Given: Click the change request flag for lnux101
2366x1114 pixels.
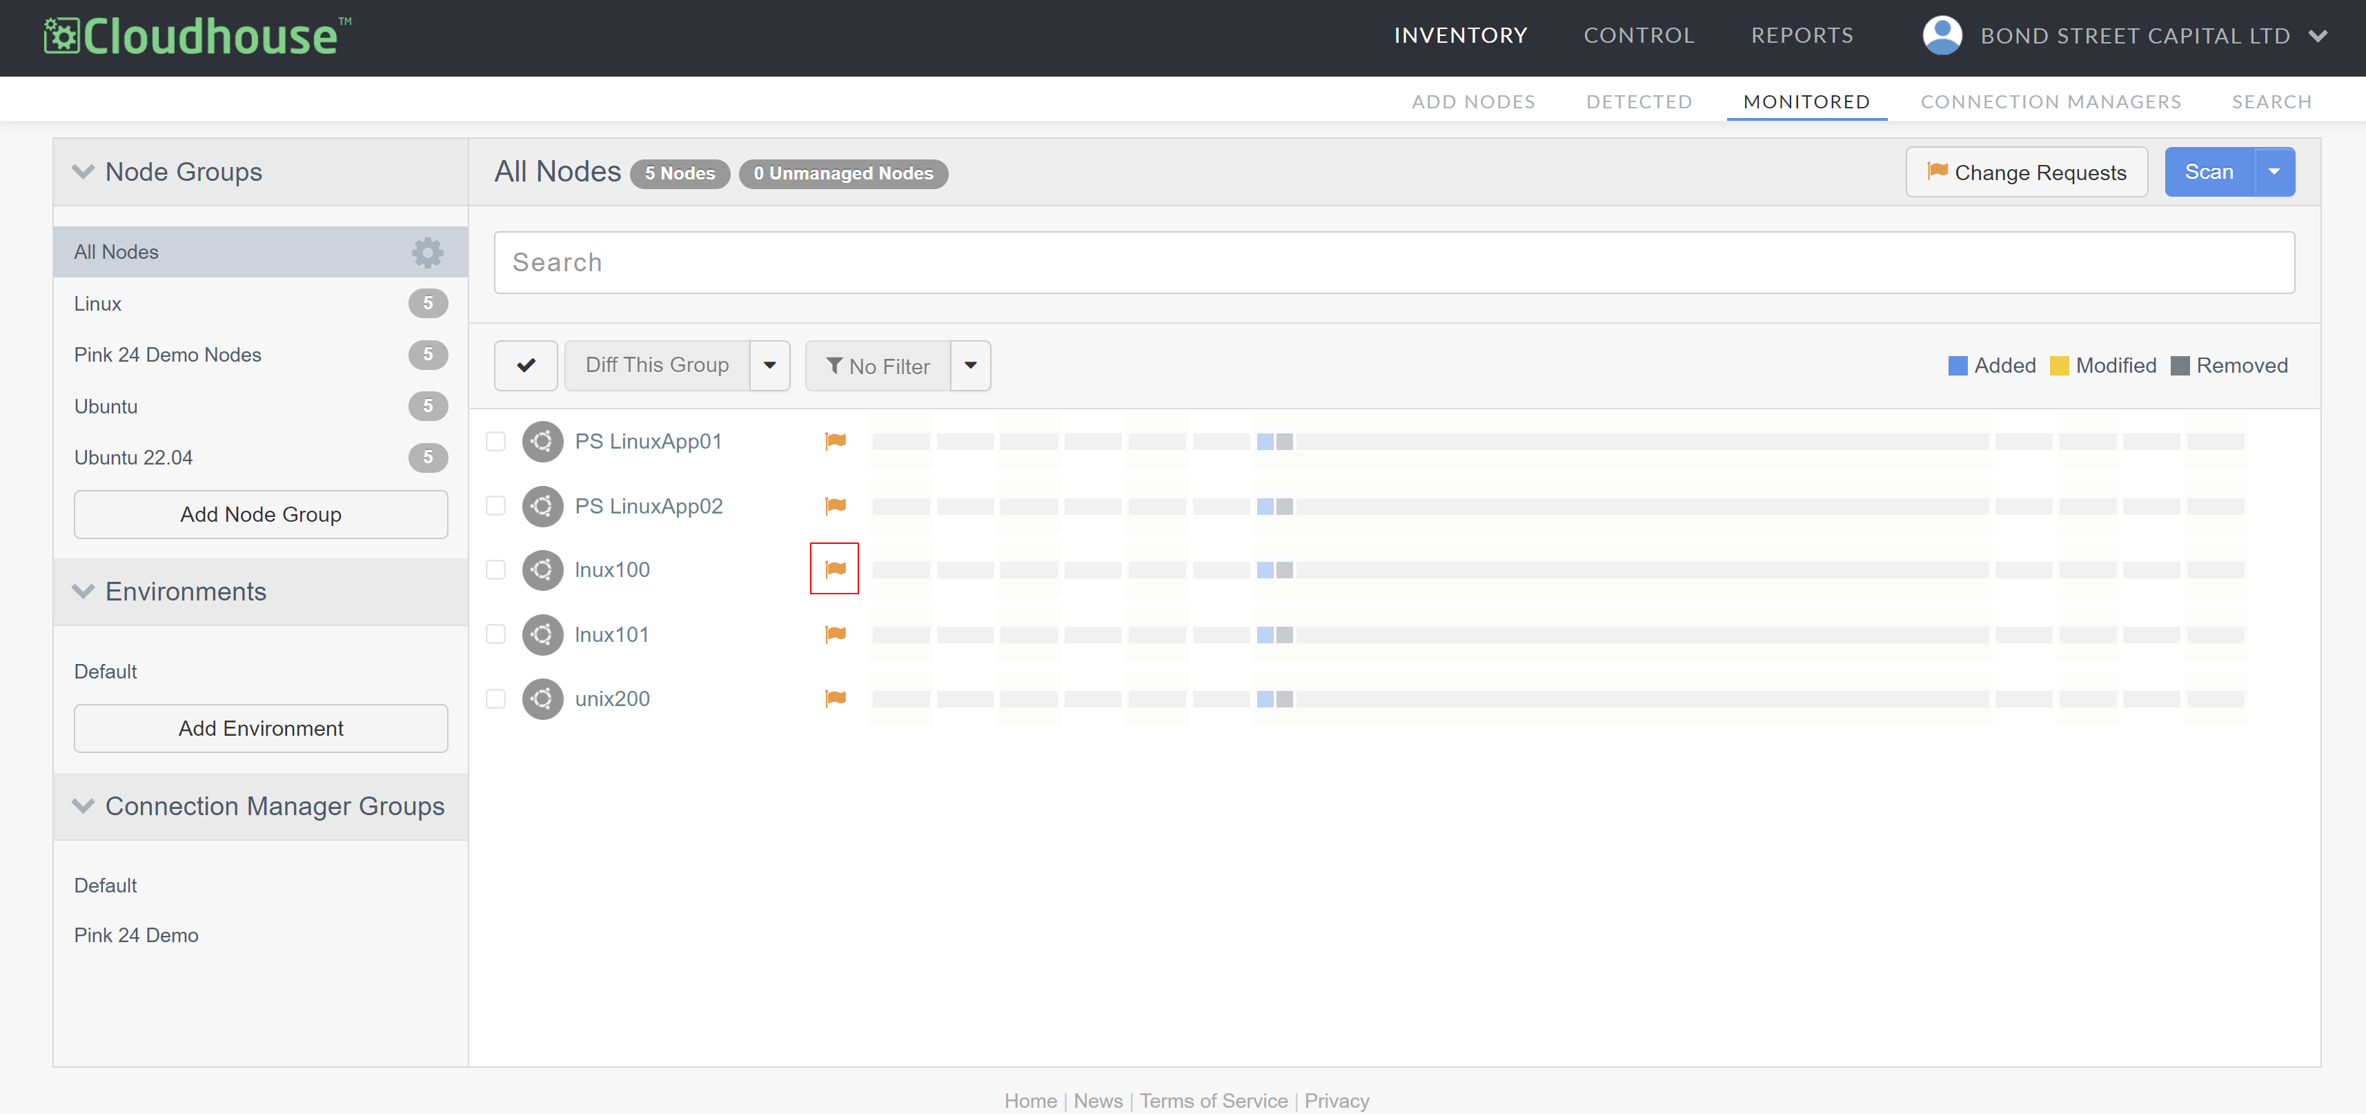Looking at the screenshot, I should tap(835, 634).
